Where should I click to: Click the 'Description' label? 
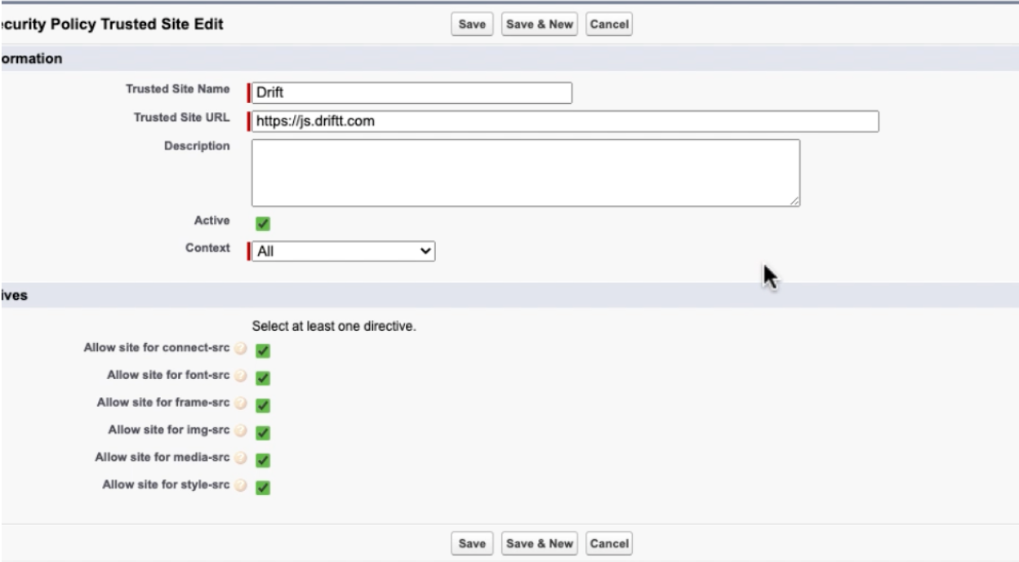[x=197, y=146]
